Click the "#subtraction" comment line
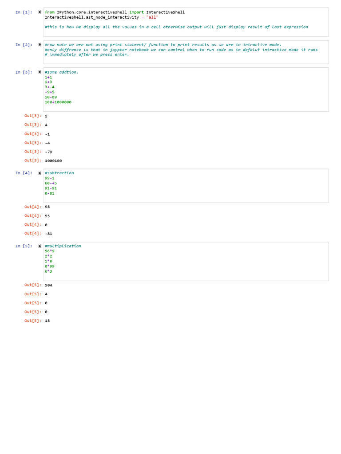The width and height of the screenshot is (341, 454). coord(59,173)
